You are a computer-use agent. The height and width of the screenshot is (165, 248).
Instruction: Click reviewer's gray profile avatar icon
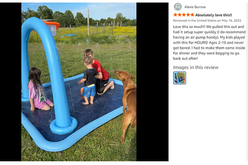(x=178, y=7)
